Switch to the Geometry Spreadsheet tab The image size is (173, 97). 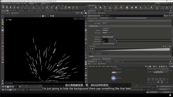[49, 11]
